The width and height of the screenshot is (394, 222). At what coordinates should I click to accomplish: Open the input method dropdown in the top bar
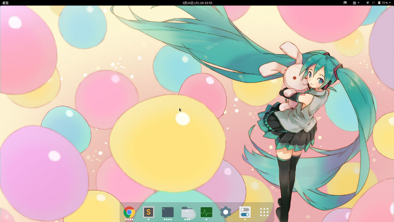356,3
